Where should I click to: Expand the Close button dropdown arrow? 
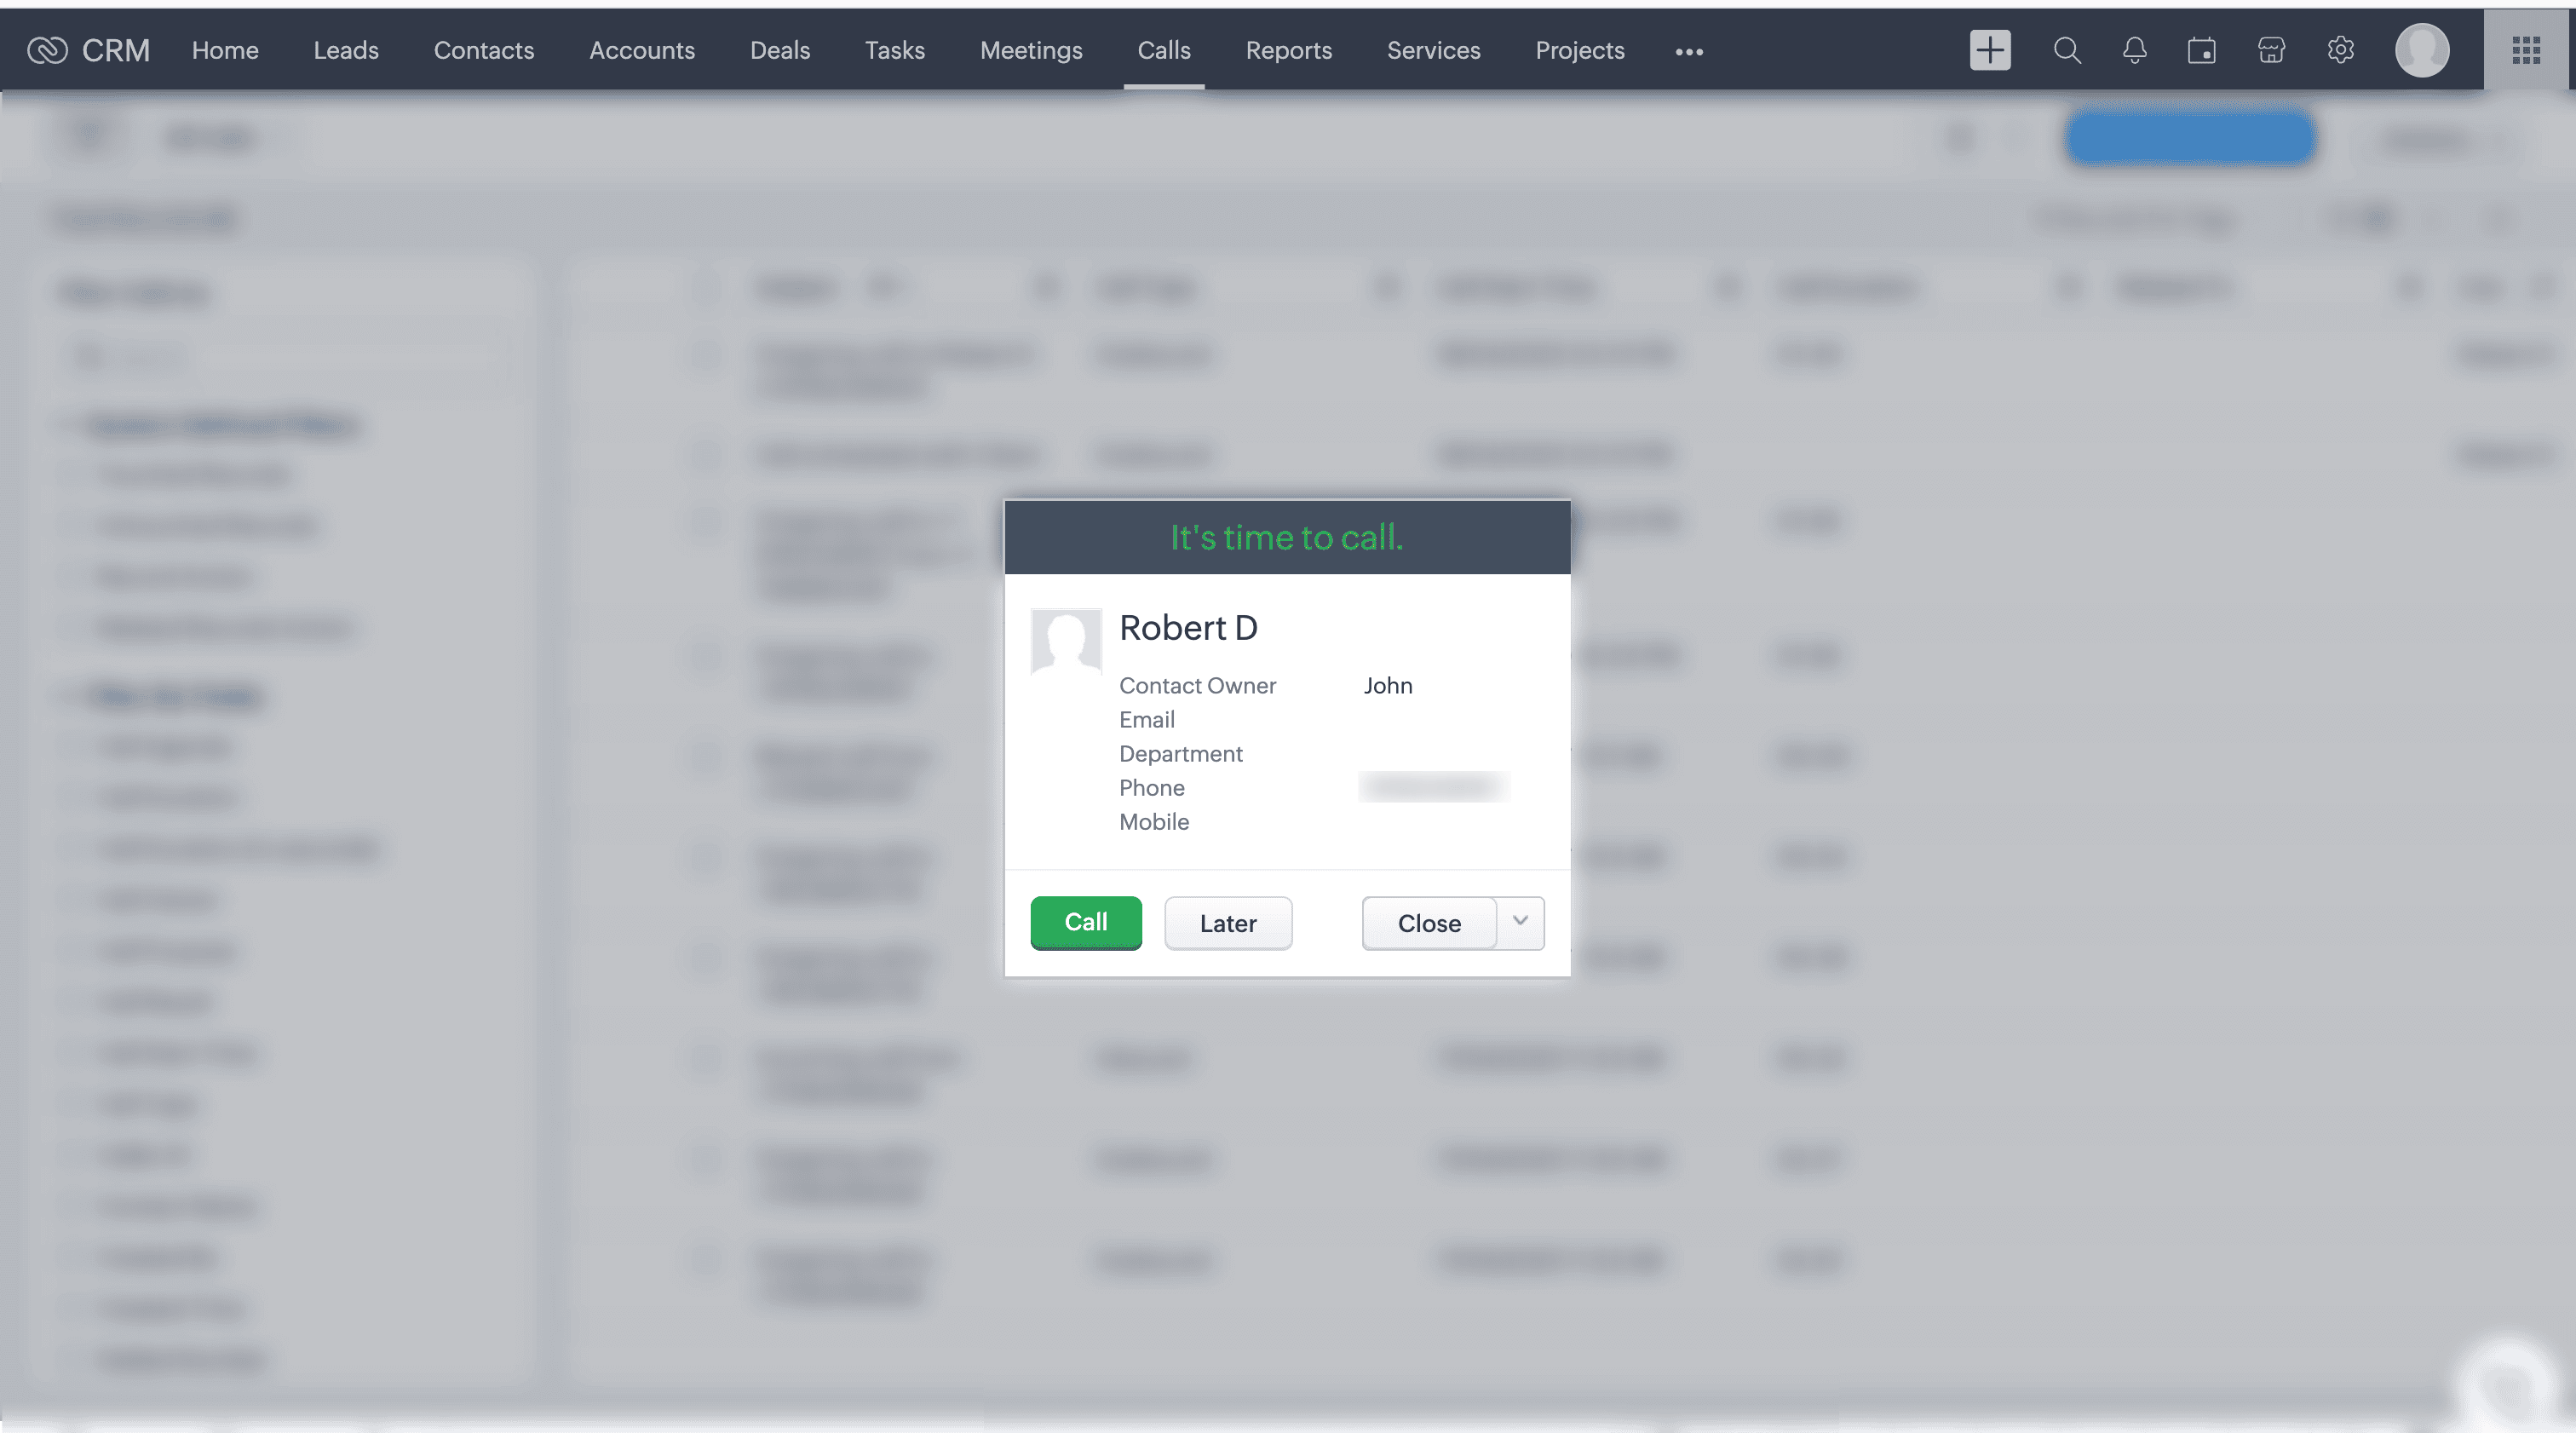[x=1520, y=922]
